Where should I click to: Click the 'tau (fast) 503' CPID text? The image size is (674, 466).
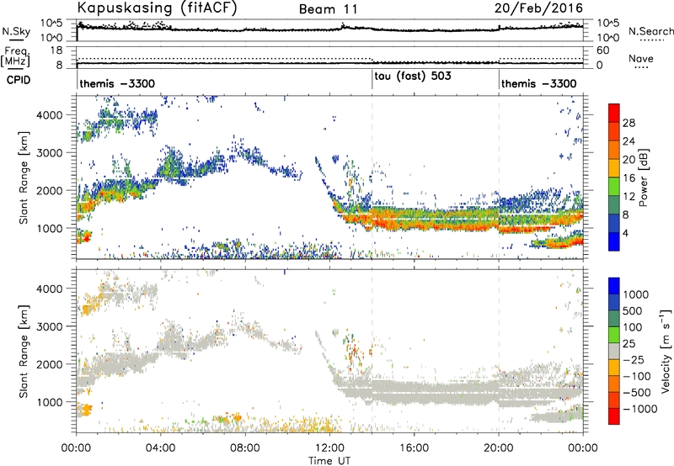pyautogui.click(x=413, y=77)
